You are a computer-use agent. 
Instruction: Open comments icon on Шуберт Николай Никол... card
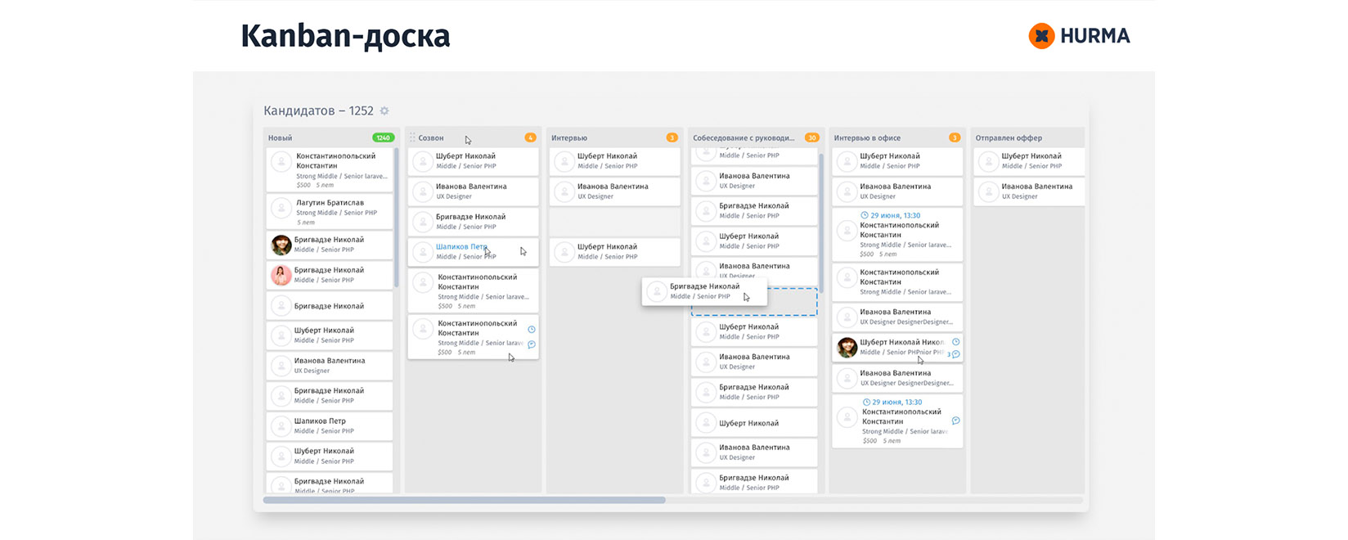pyautogui.click(x=955, y=354)
